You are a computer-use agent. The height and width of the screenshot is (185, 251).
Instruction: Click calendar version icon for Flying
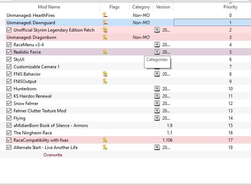[157, 118]
